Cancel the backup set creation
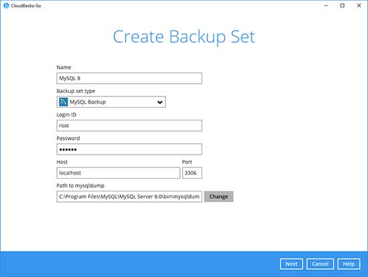The height and width of the screenshot is (277, 368). (320, 264)
